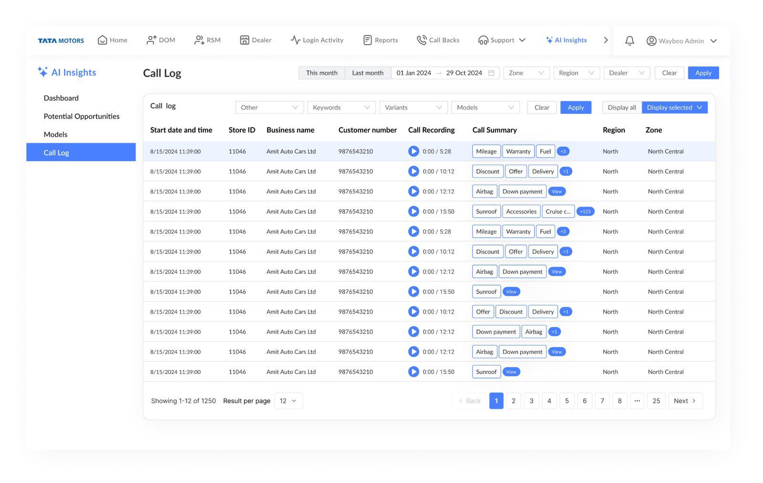Open calendar icon in date range
763x483 pixels.
tap(491, 73)
